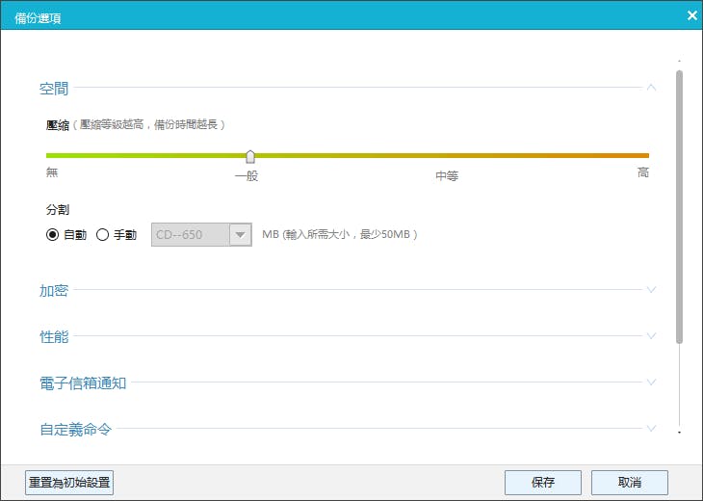Image resolution: width=703 pixels, height=501 pixels.
Task: Expand the 電子信箱通知 section chevron
Action: [651, 382]
